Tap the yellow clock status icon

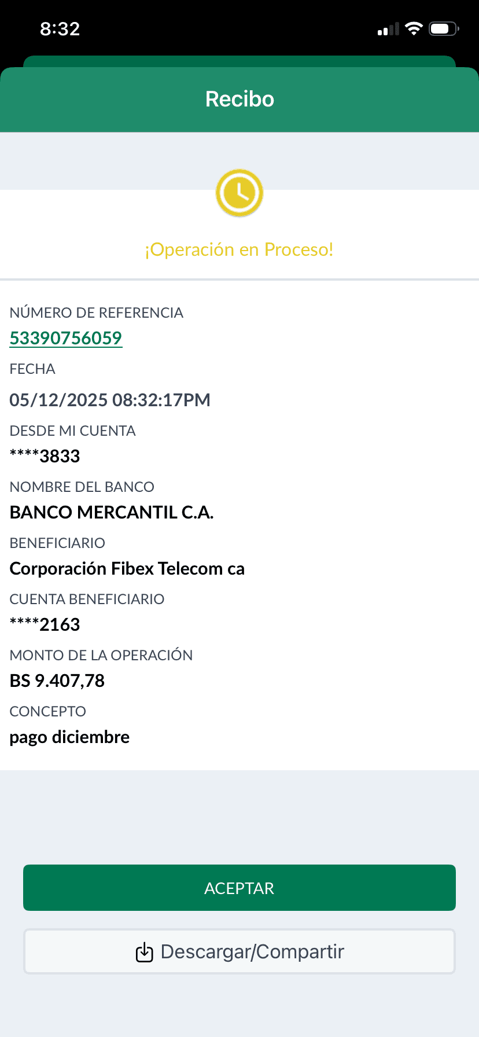pos(239,193)
